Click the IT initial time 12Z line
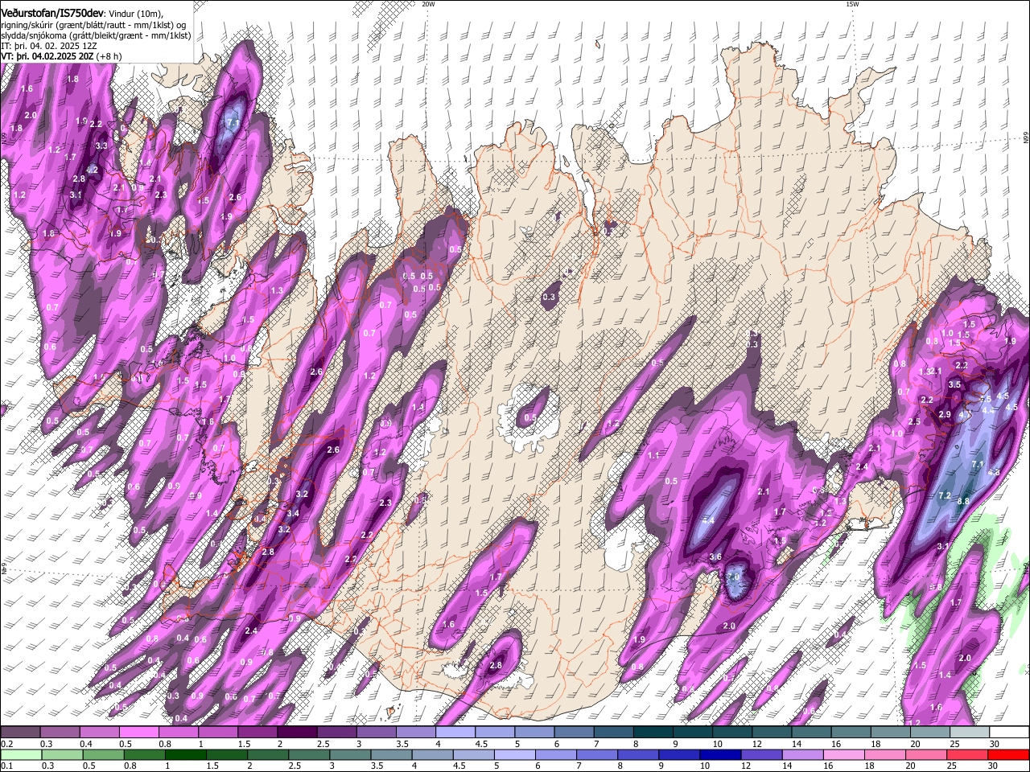The height and width of the screenshot is (772, 1030). click(x=49, y=46)
